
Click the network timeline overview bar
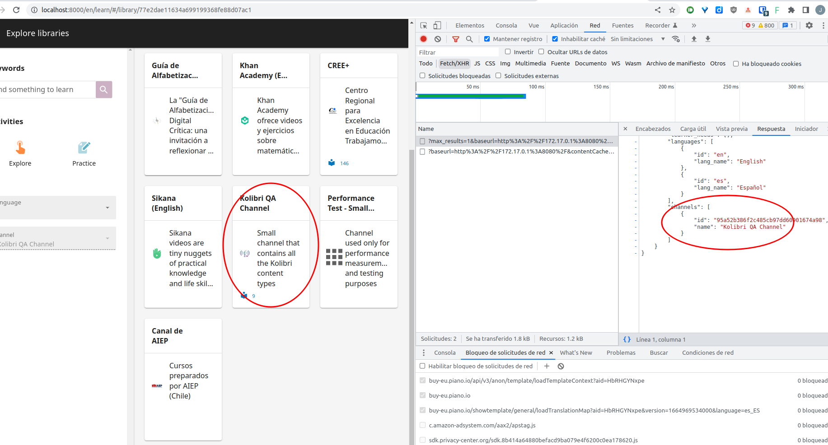tap(471, 96)
